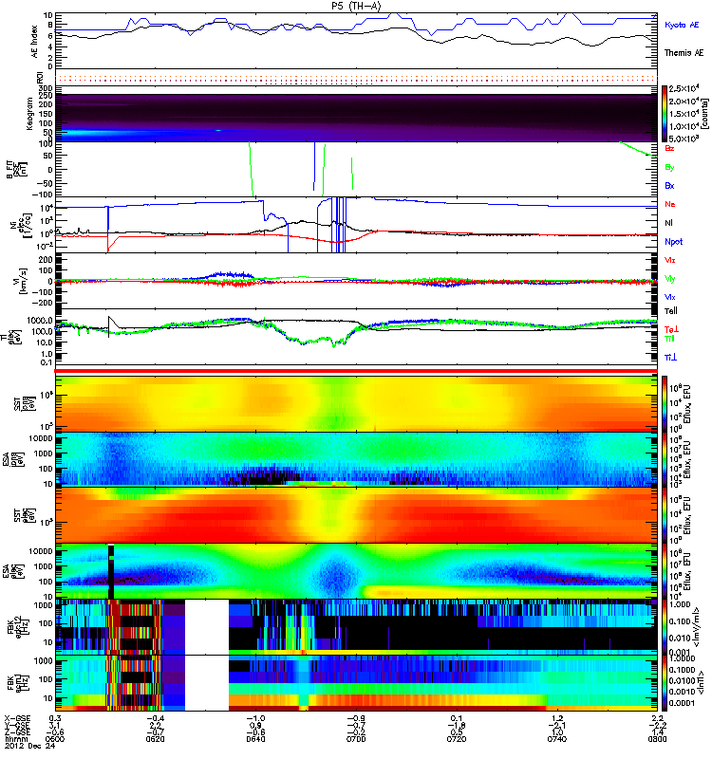Click the SST ion Eflux colorbar
712x759 pixels.
click(665, 404)
